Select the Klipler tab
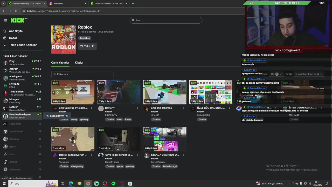Screen dimensions: 332x187 pyautogui.click(x=79, y=63)
